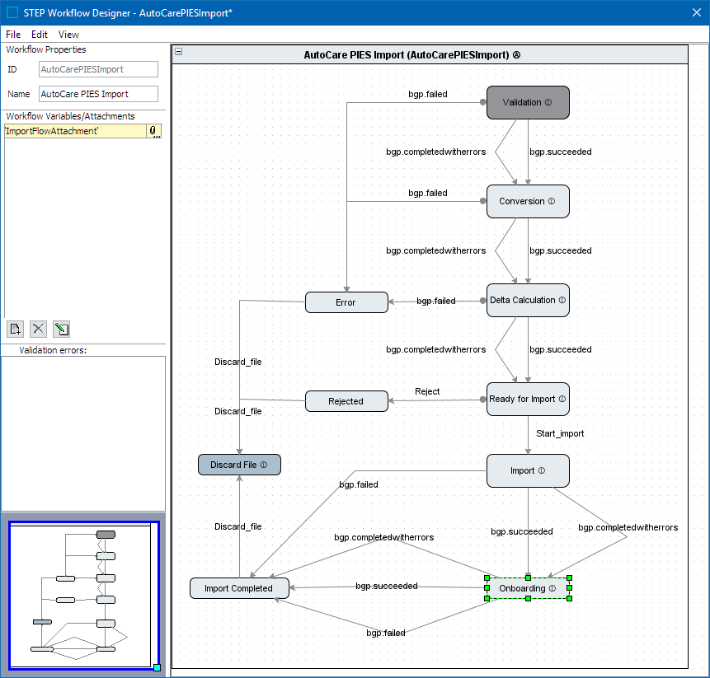The width and height of the screenshot is (710, 678).
Task: Click the info icon on Ready for Import node
Action: point(562,399)
